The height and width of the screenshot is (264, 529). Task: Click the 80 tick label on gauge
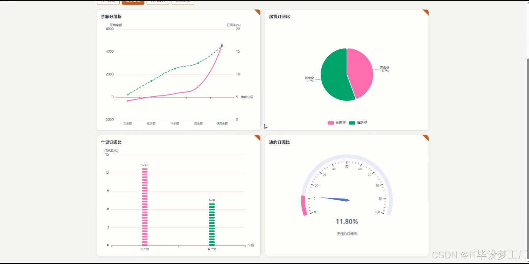coord(377,185)
